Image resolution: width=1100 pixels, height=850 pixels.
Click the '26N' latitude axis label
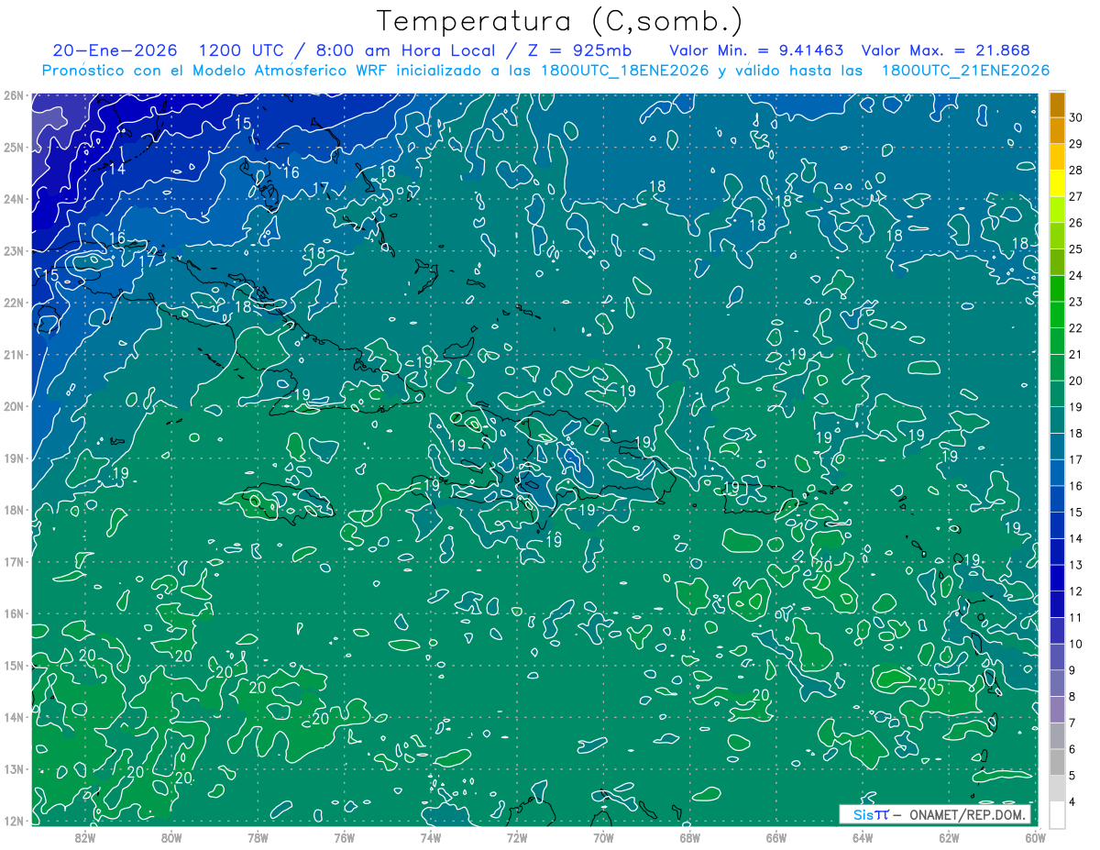coord(14,95)
